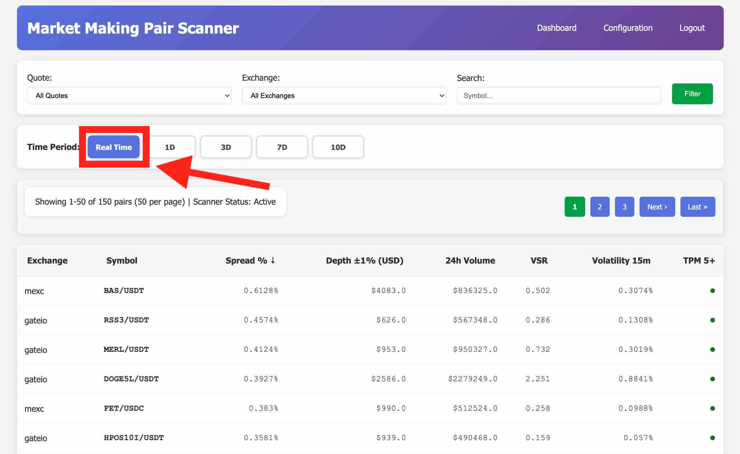740x454 pixels.
Task: Sort by Volatility 15m header
Action: (x=621, y=260)
